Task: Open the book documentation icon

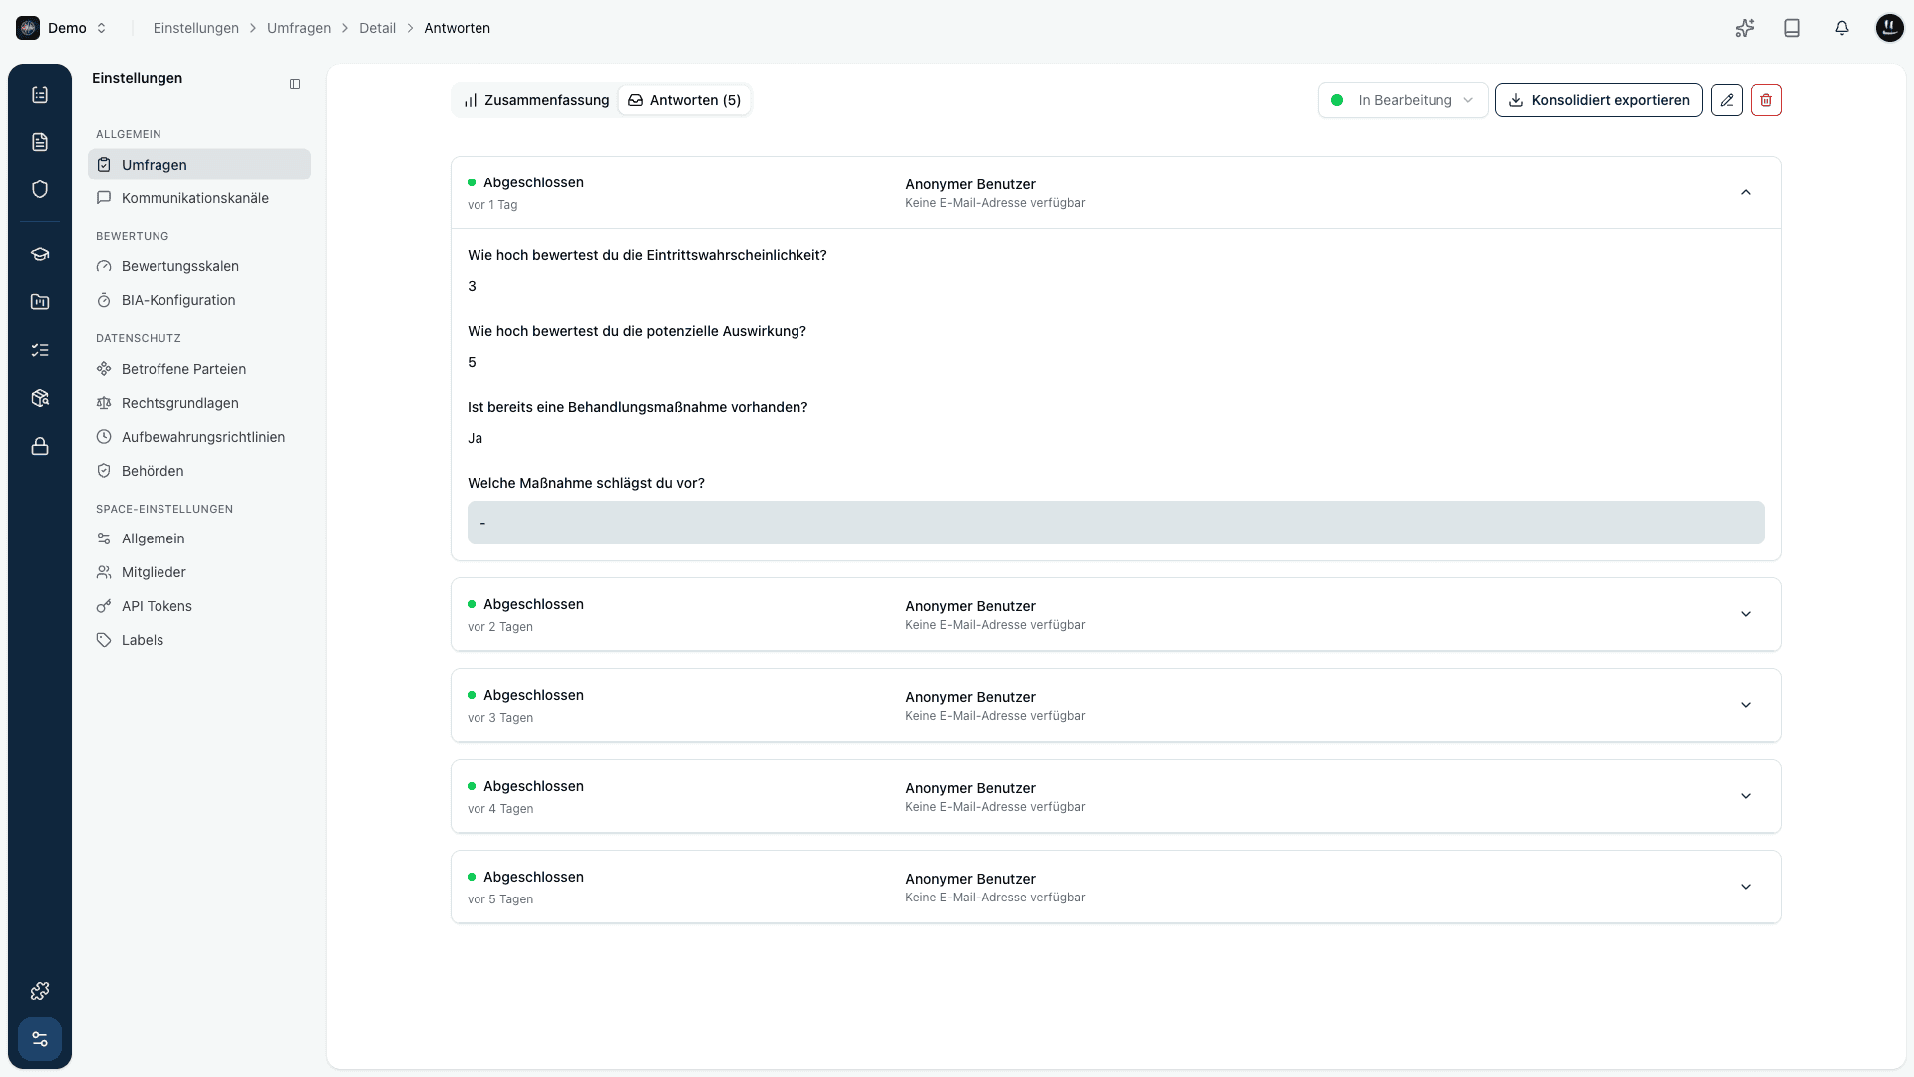Action: (x=1792, y=28)
